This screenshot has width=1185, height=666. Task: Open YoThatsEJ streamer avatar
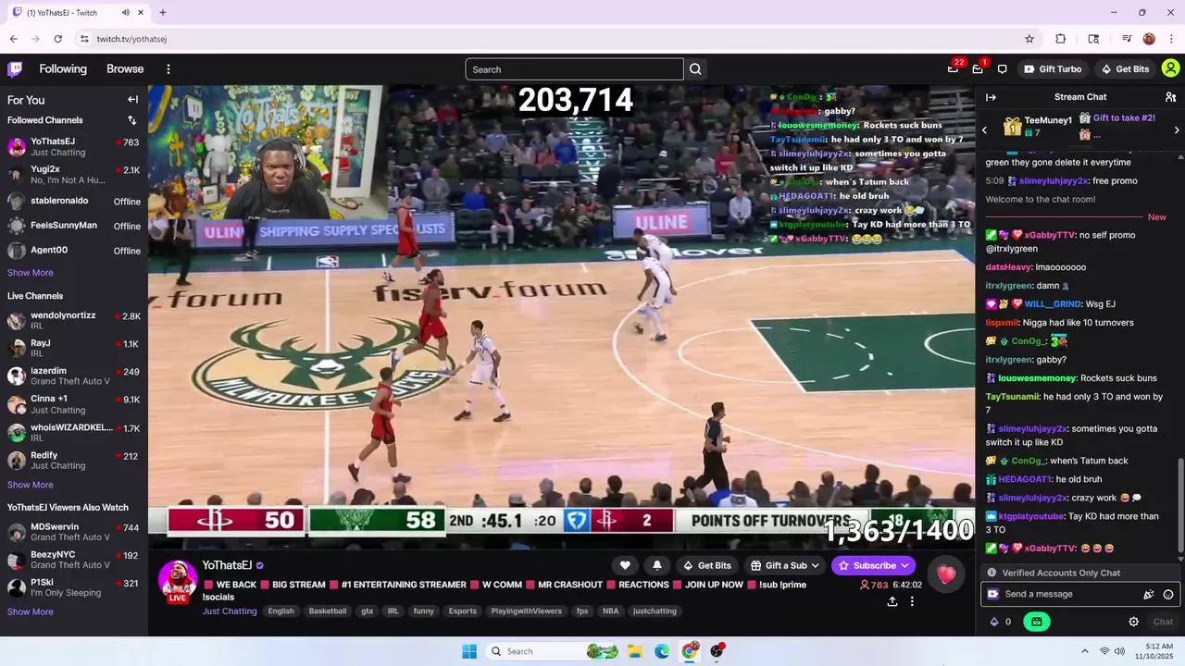click(178, 581)
